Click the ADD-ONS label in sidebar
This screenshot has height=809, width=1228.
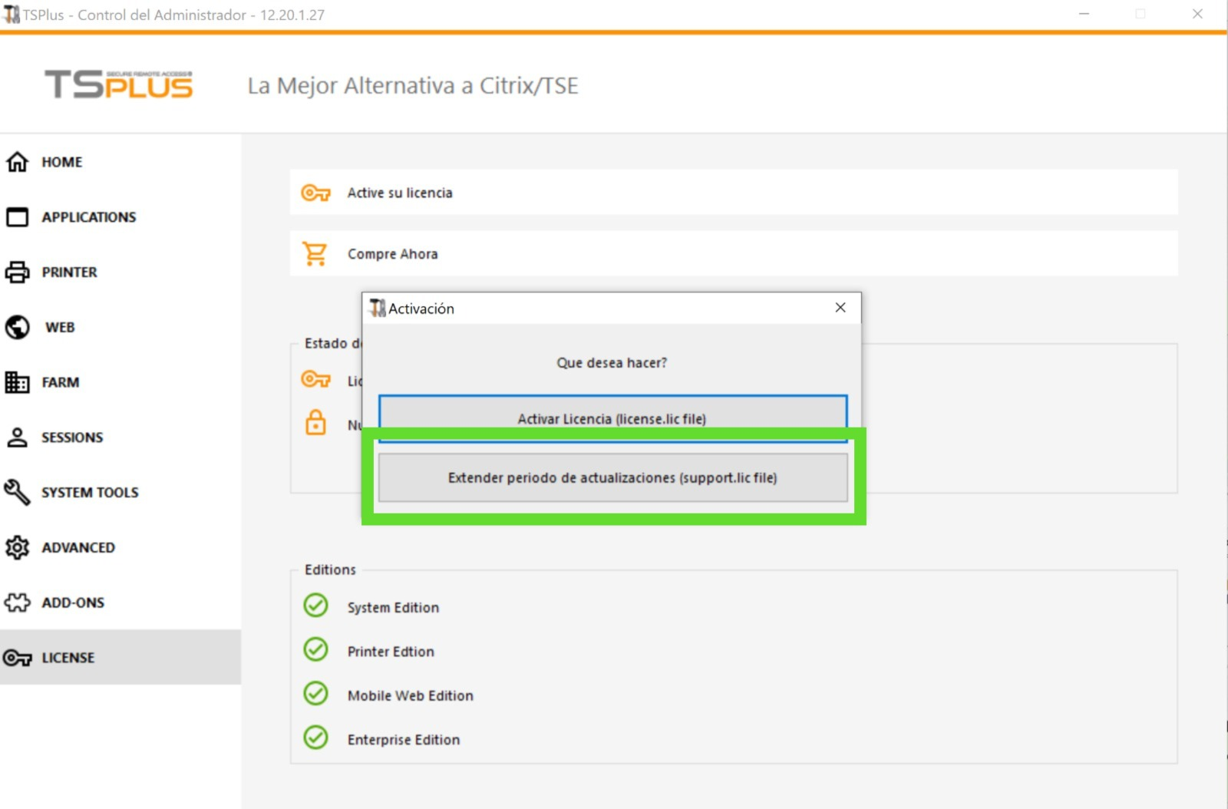(73, 603)
